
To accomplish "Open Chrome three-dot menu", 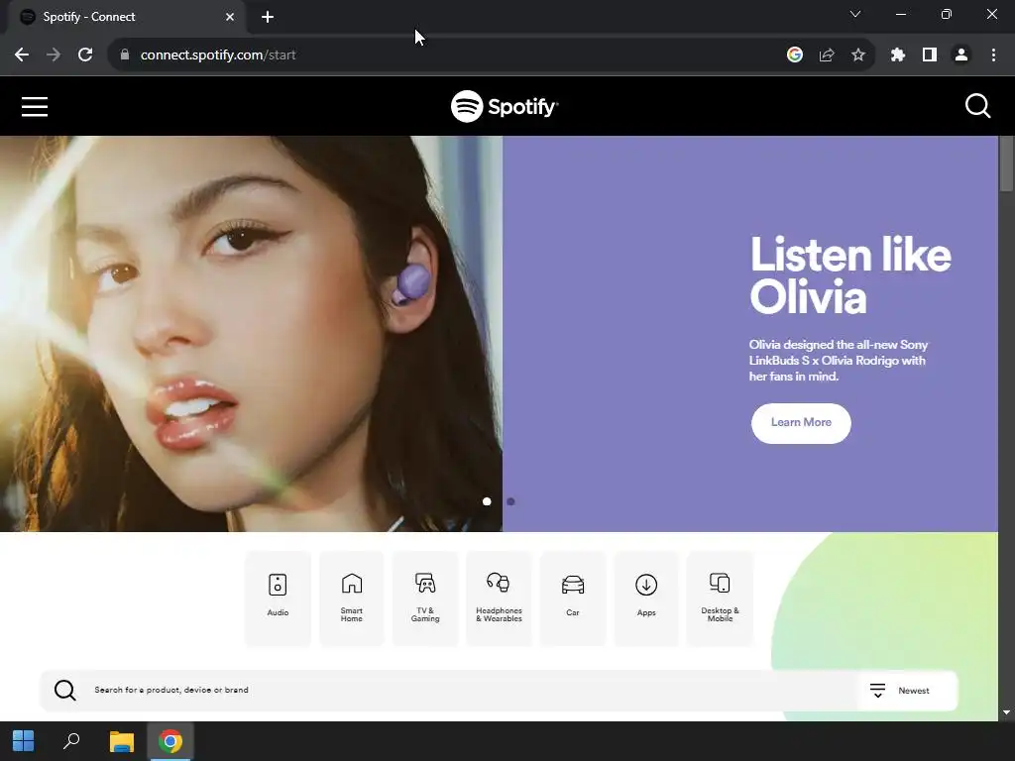I will coord(993,55).
